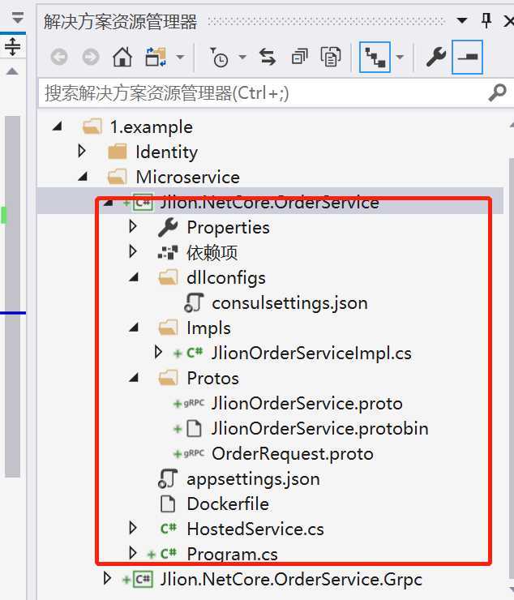Click the left panel overflow dropdown arrow

pos(17,18)
